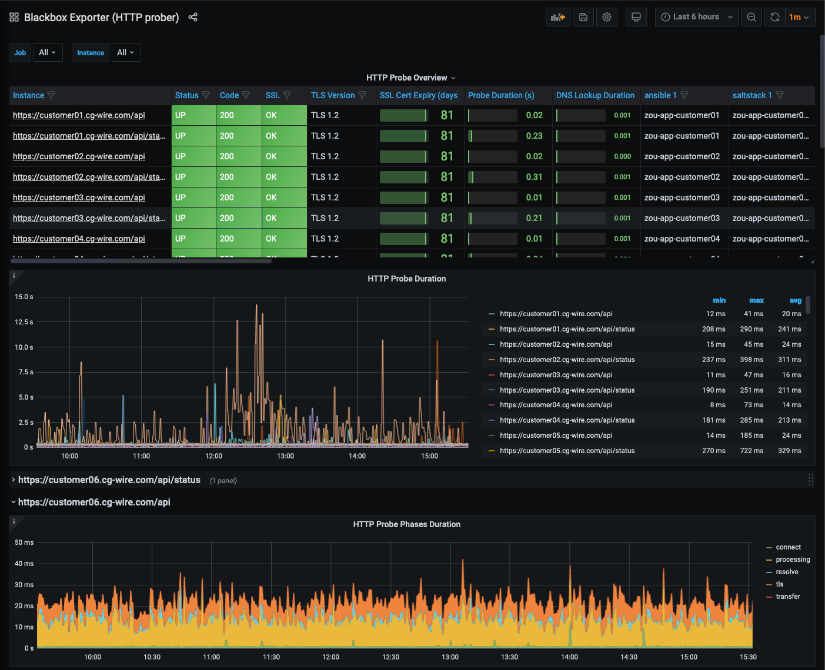Click the refresh dashboard icon
The height and width of the screenshot is (670, 825).
(x=775, y=17)
